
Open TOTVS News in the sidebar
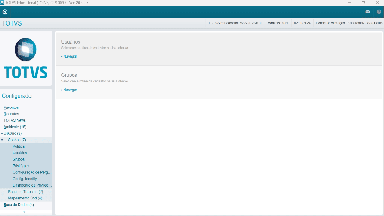tap(15, 120)
